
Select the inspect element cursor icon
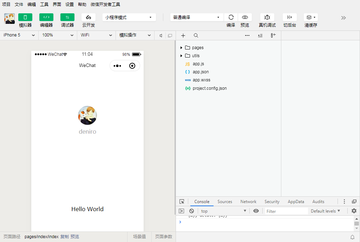pos(182,201)
